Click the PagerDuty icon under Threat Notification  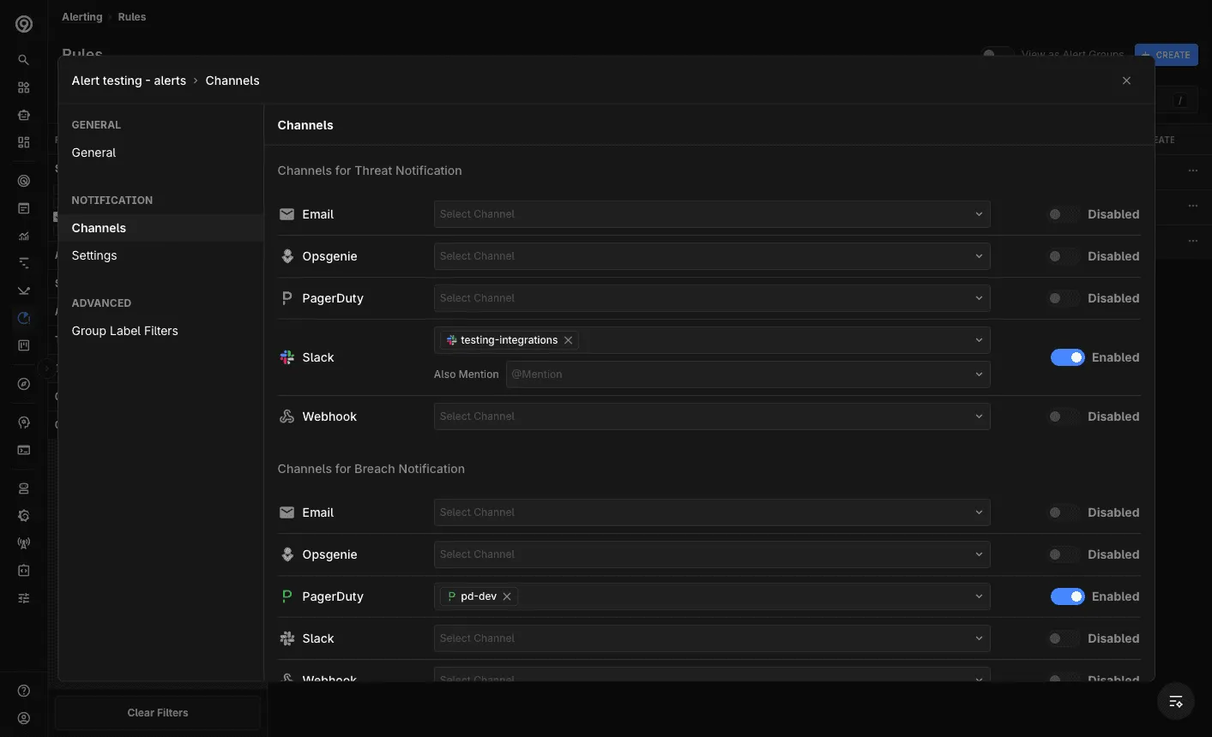pos(287,298)
